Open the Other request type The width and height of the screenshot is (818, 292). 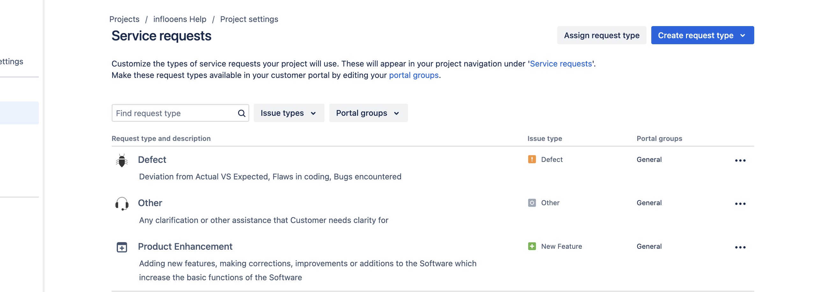[150, 203]
